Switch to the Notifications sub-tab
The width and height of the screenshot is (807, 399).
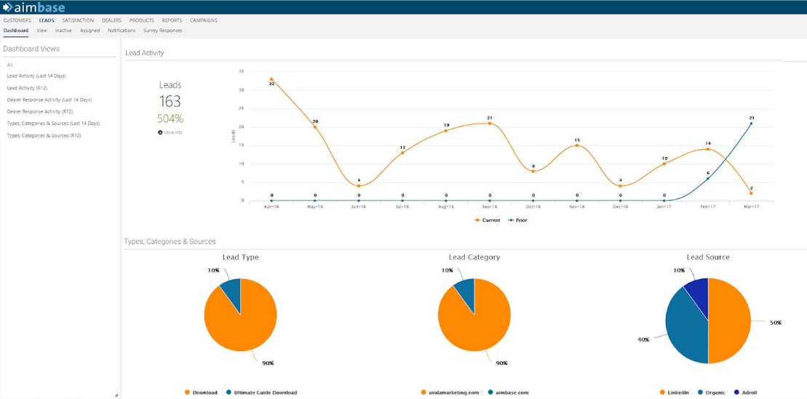click(122, 31)
